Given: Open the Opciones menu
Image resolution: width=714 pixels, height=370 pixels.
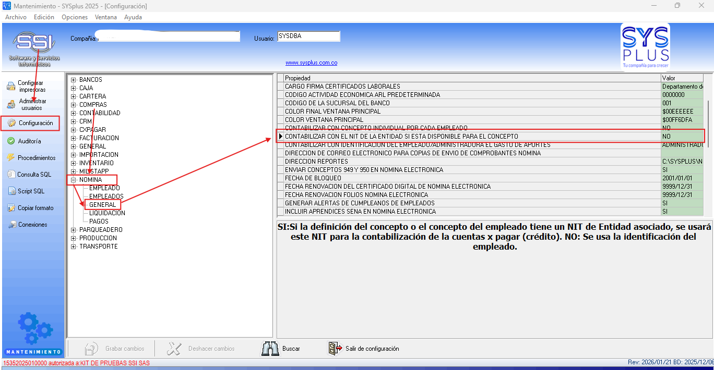Looking at the screenshot, I should pos(75,17).
